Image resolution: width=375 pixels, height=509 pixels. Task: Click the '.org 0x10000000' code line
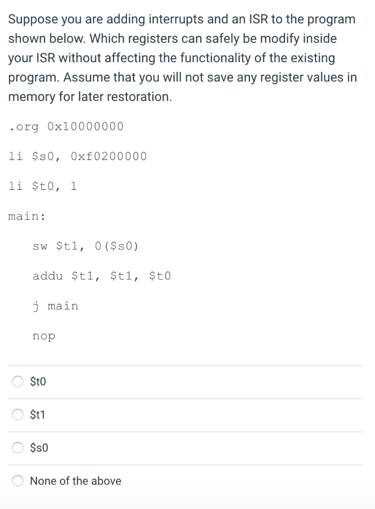66,126
